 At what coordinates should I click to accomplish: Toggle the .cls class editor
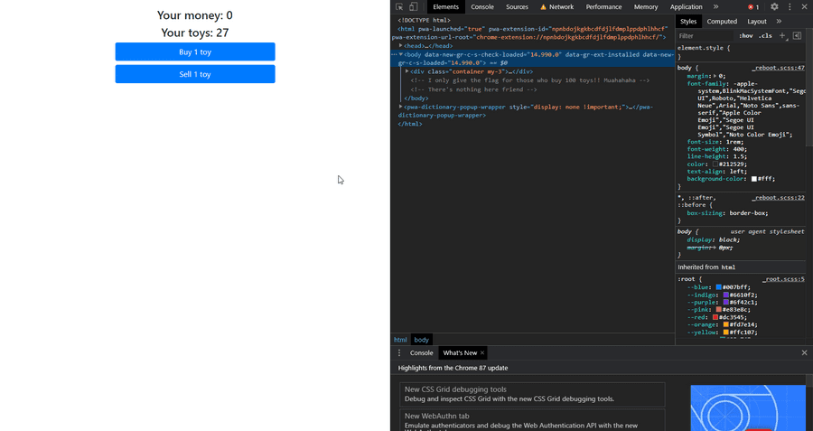[766, 36]
